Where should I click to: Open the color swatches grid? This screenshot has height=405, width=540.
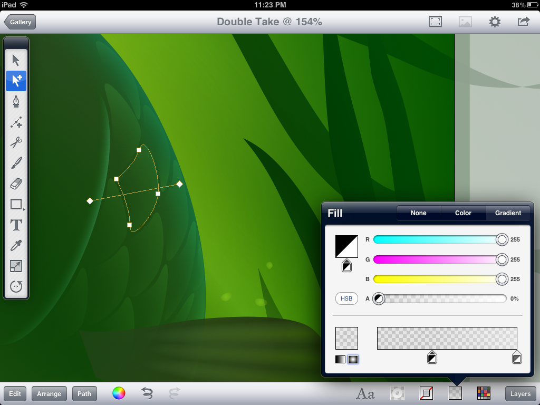pyautogui.click(x=484, y=393)
